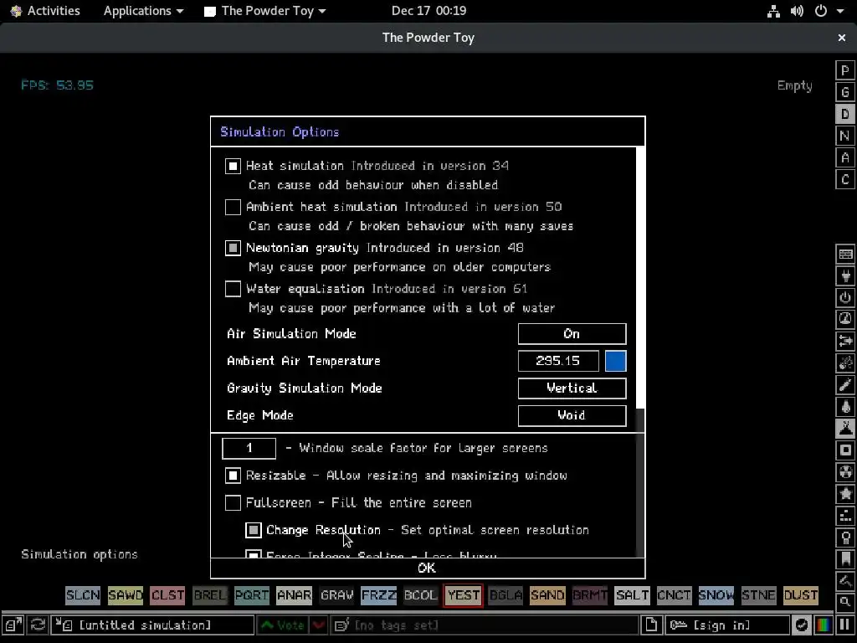This screenshot has height=643, width=857.
Task: Click the vote down arrow
Action: (x=319, y=625)
